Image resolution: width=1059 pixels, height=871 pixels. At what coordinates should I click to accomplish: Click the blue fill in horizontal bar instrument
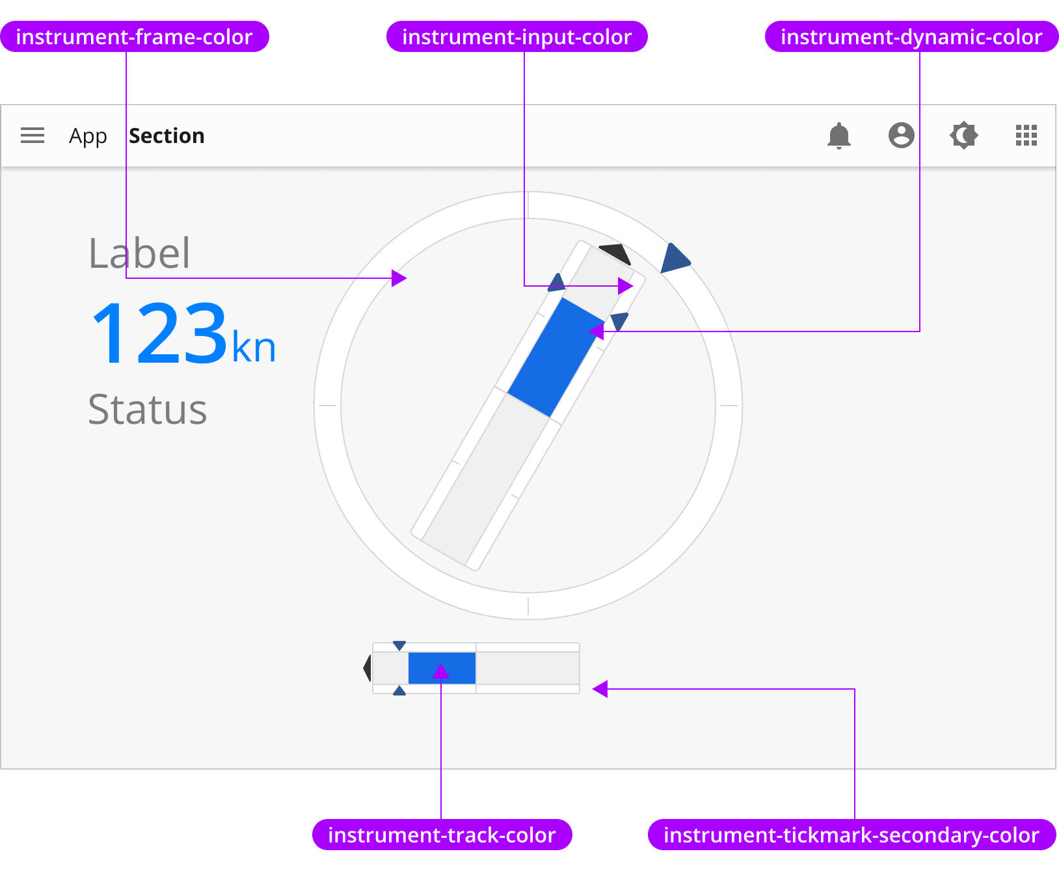pyautogui.click(x=442, y=668)
